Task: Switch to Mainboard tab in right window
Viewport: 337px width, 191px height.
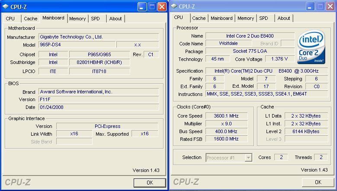Action: point(221,18)
